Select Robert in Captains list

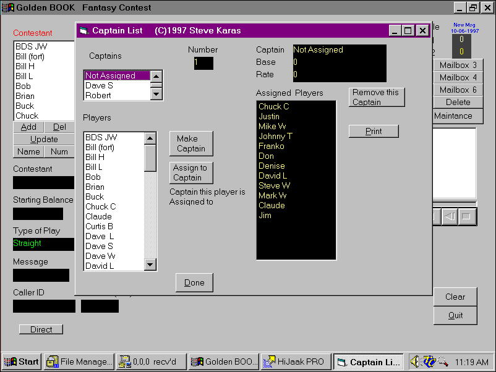(117, 95)
